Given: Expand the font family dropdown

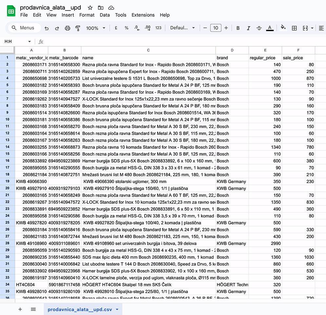Looking at the screenshot, I should tap(182, 28).
